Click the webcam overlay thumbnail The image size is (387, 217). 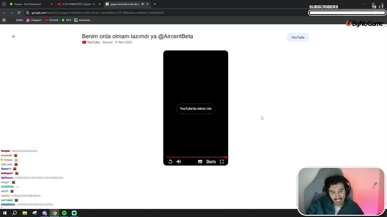point(341,191)
